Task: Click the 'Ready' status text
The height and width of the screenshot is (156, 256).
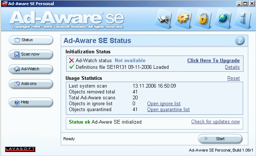Action: pyautogui.click(x=69, y=139)
